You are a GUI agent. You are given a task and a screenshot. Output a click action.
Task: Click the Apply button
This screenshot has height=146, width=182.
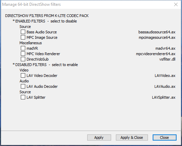pos(99,137)
